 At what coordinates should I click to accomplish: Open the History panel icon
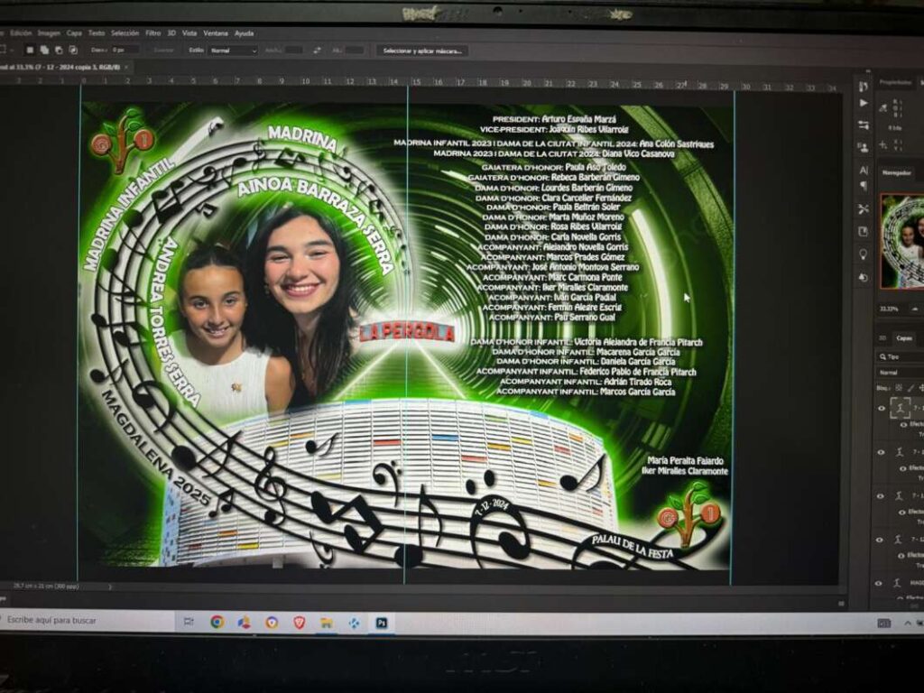click(x=864, y=87)
